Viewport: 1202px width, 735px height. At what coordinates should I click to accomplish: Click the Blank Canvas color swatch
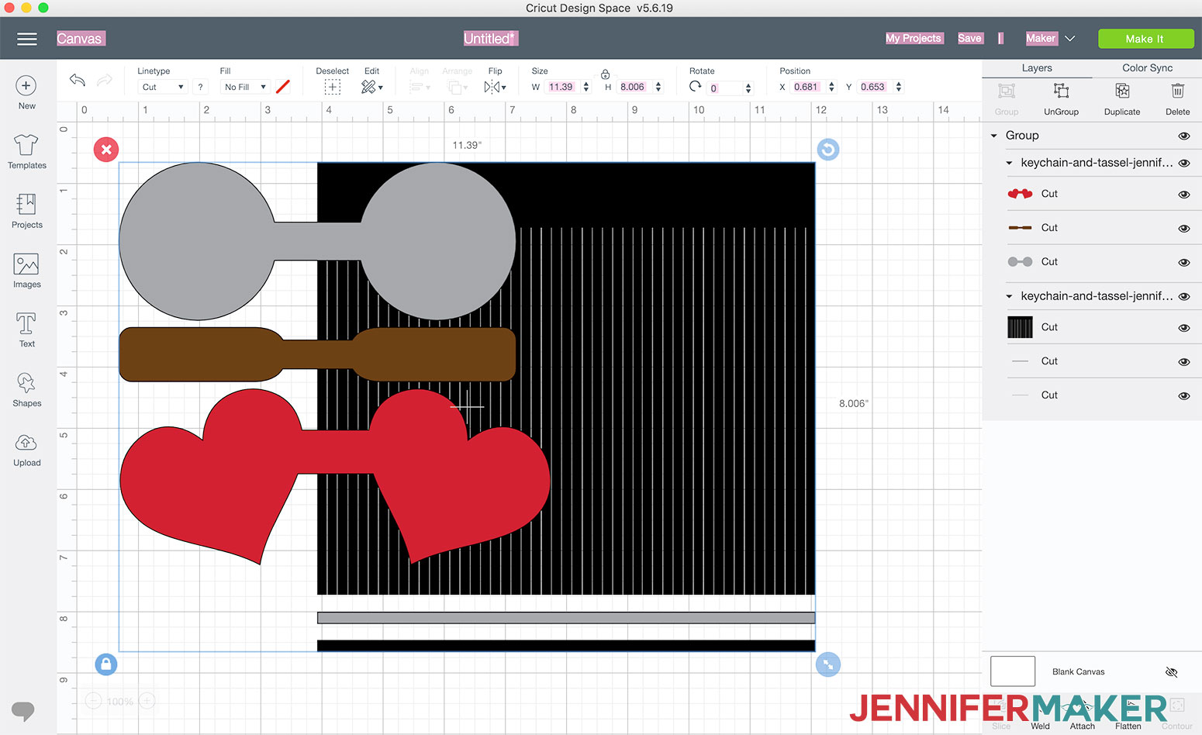(1013, 671)
